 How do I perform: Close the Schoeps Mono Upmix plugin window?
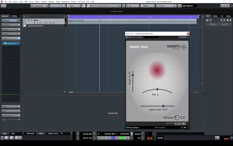point(188,34)
